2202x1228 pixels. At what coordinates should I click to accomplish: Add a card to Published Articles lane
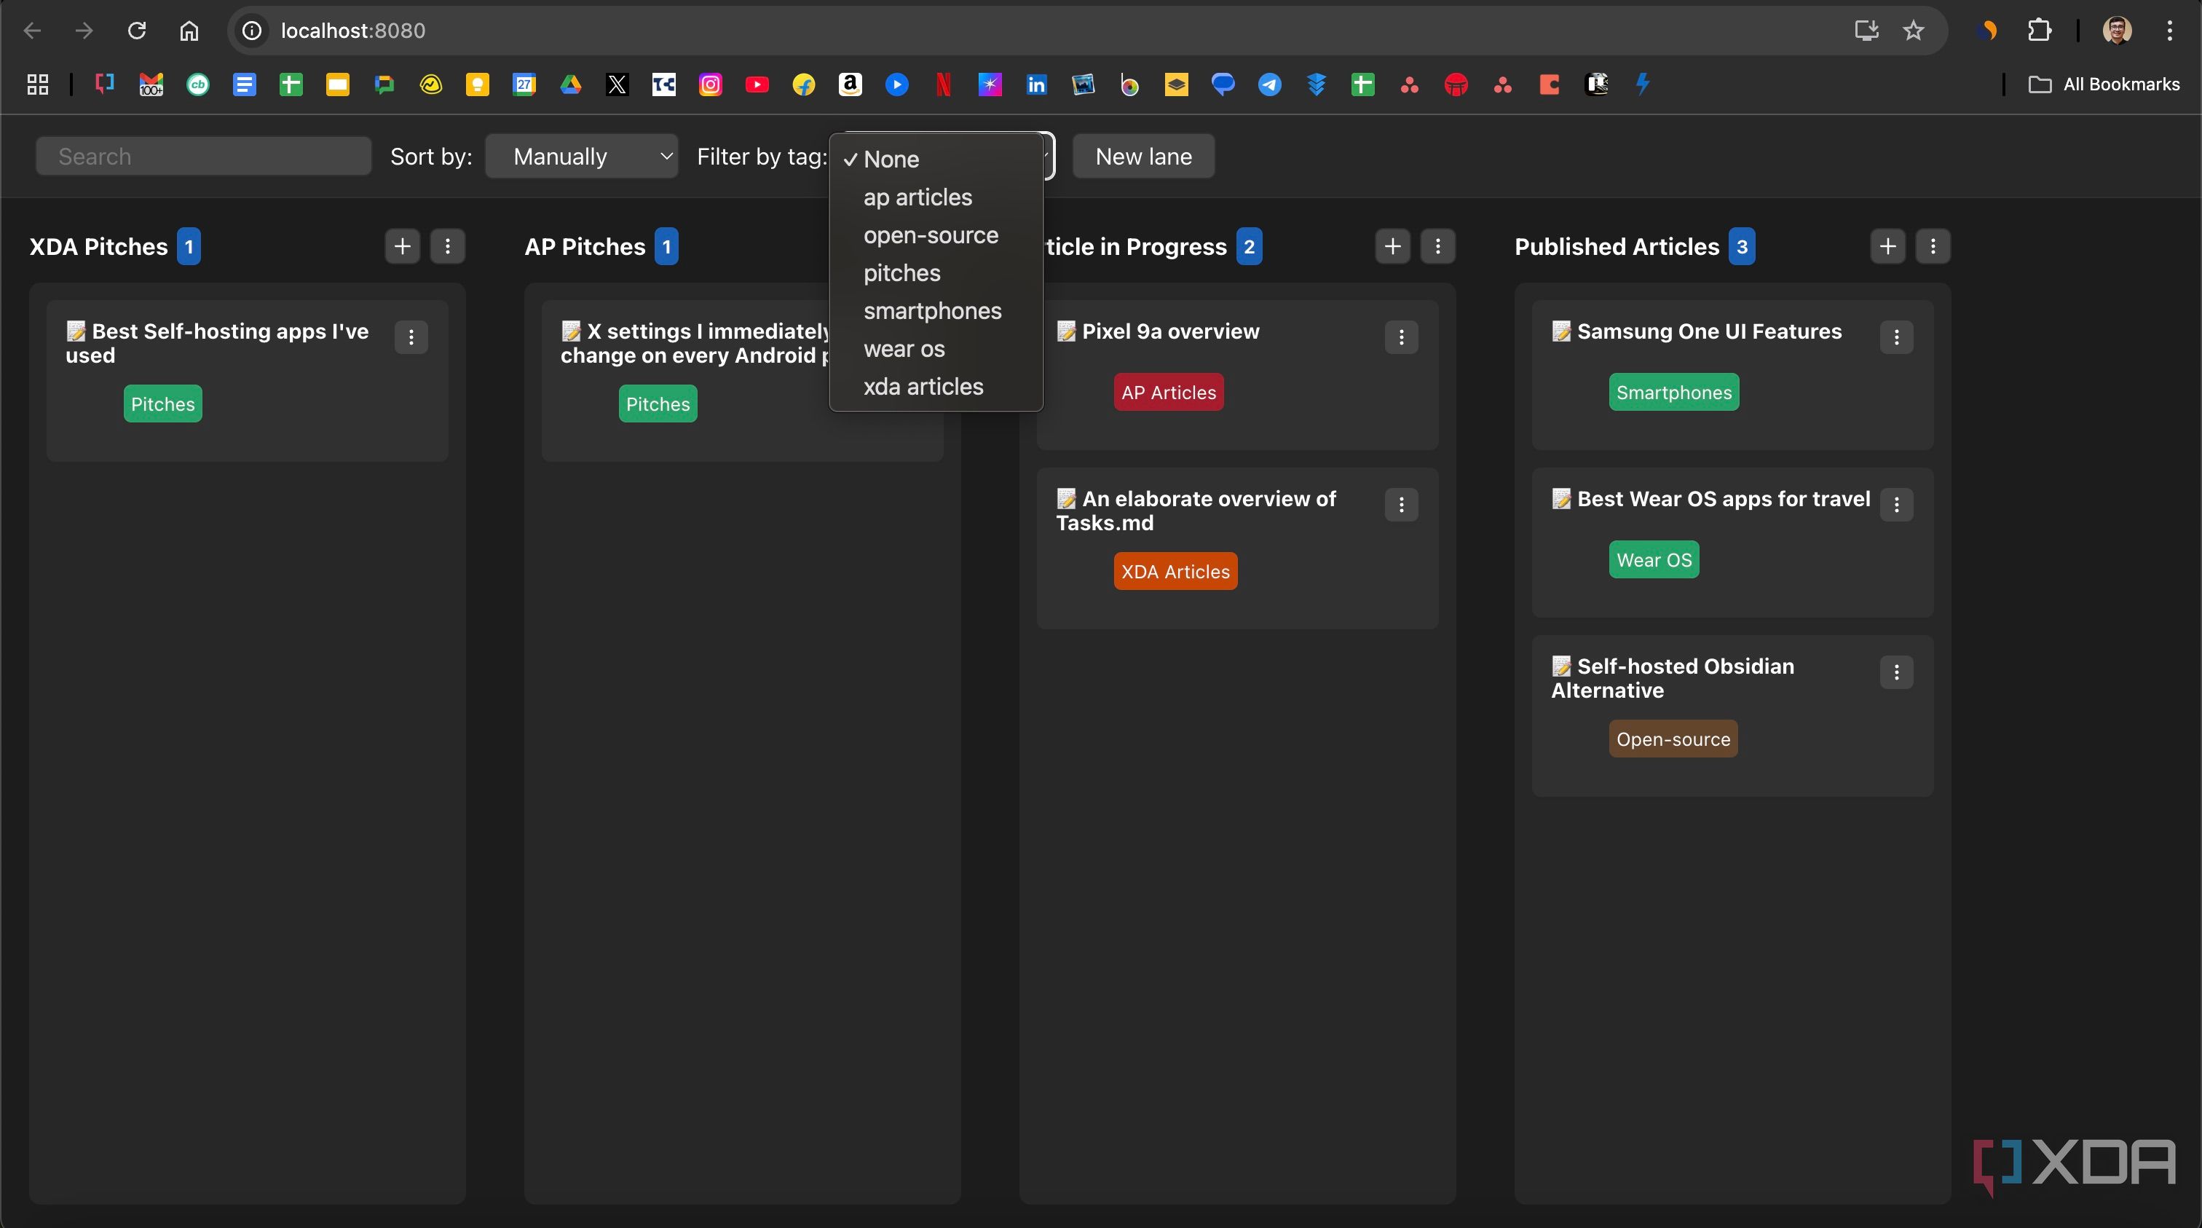[1887, 246]
